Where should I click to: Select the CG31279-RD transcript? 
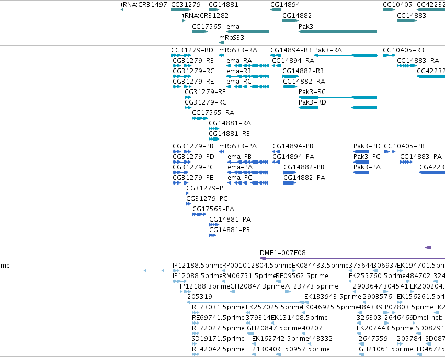[181, 55]
